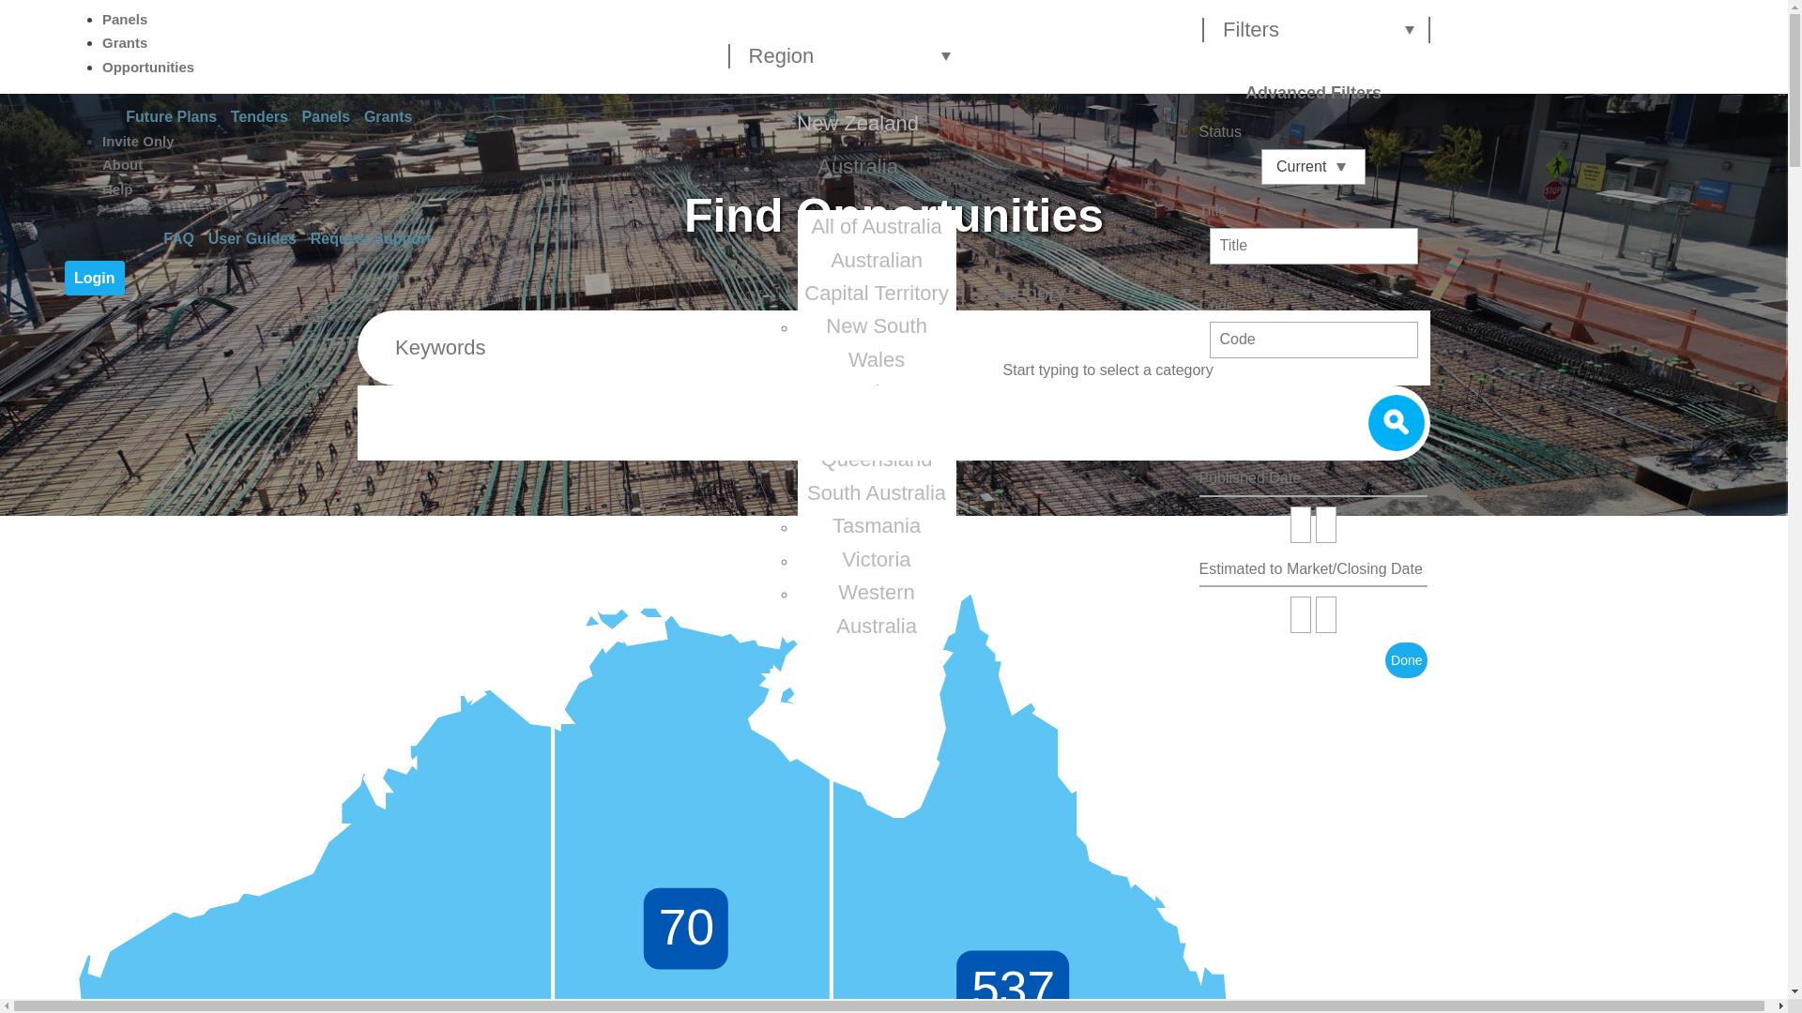Viewport: 1802px width, 1013px height.
Task: Click the Code filter input
Action: (x=1313, y=340)
